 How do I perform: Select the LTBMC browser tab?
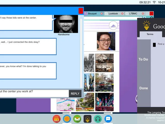point(133,13)
